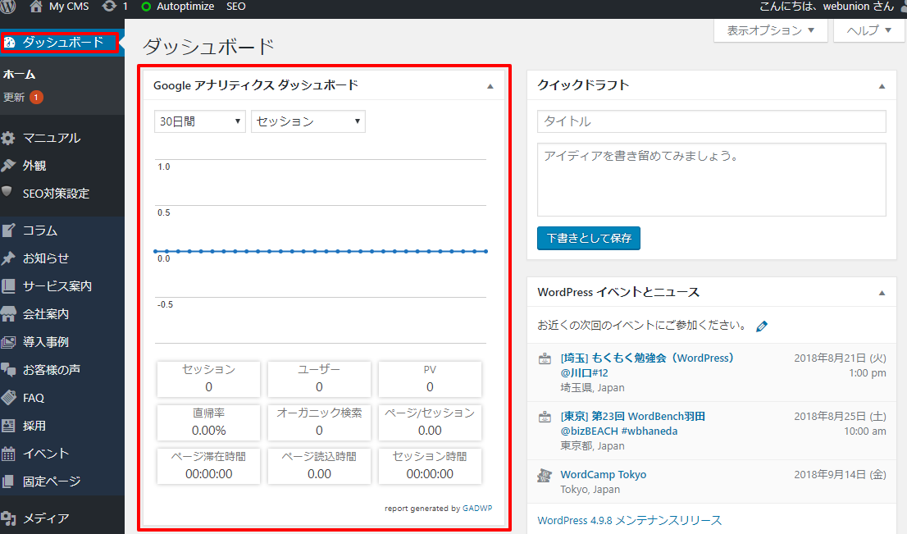Viewport: 907px width, 534px height.
Task: Open [埼玉] もくもく勉強会 event link
Action: coord(647,365)
